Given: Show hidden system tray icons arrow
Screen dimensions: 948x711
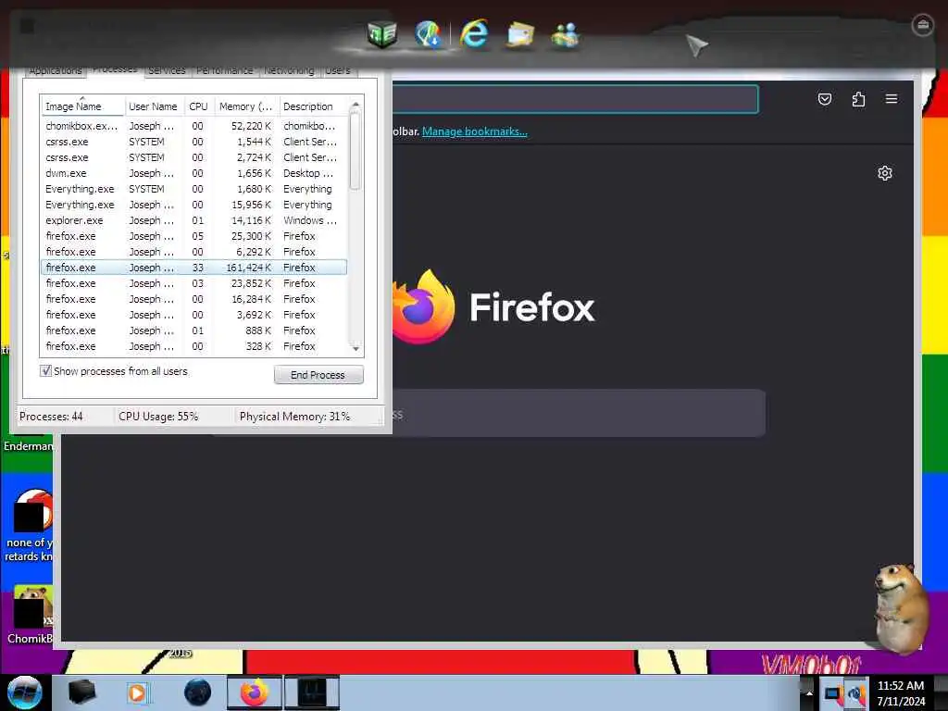Looking at the screenshot, I should tap(809, 693).
